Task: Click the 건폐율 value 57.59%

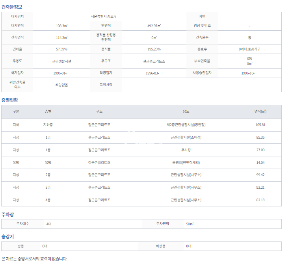Action: [61, 49]
